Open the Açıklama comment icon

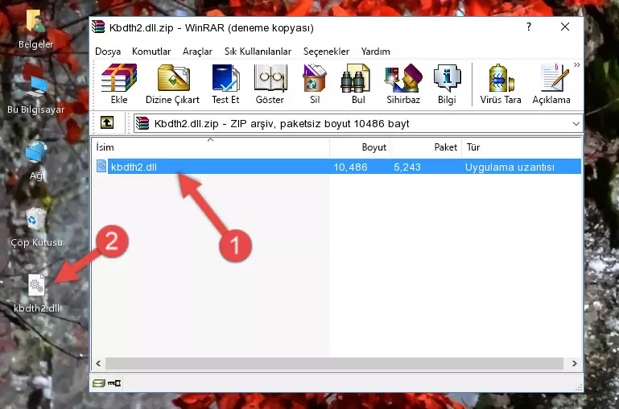pos(551,84)
